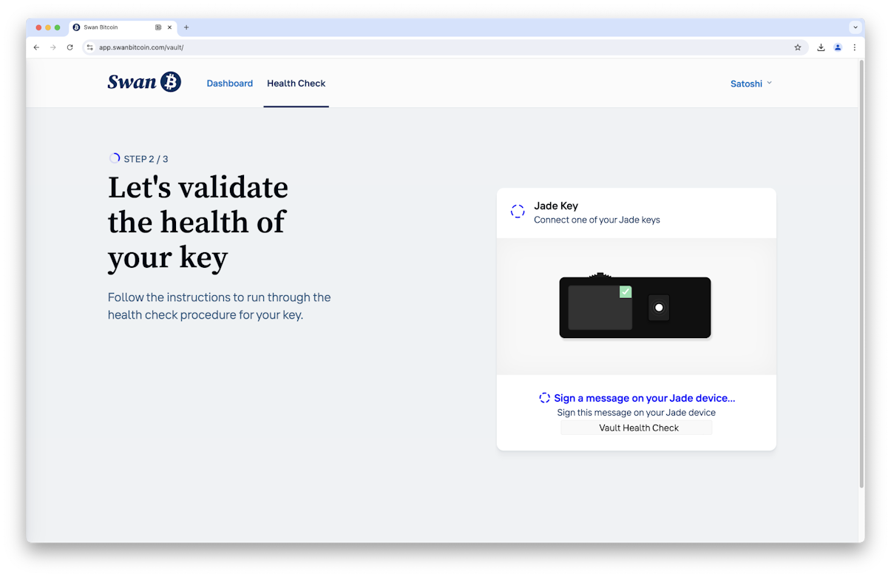The width and height of the screenshot is (891, 577).
Task: Click the Jade Key dashed circle icon
Action: (518, 212)
